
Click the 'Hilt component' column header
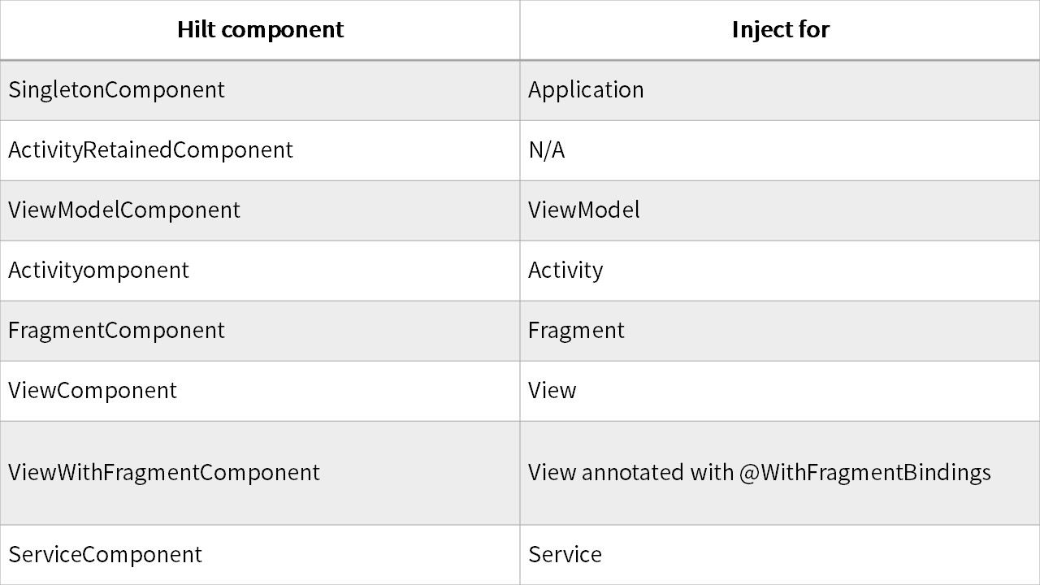coord(260,30)
